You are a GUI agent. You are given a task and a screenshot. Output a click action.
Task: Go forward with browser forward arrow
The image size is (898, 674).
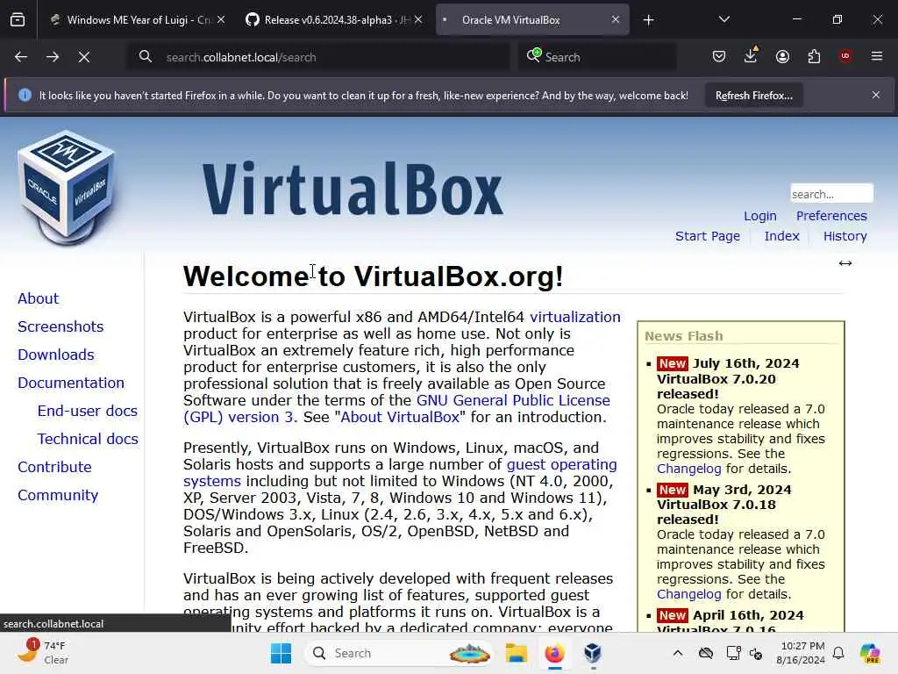(53, 57)
